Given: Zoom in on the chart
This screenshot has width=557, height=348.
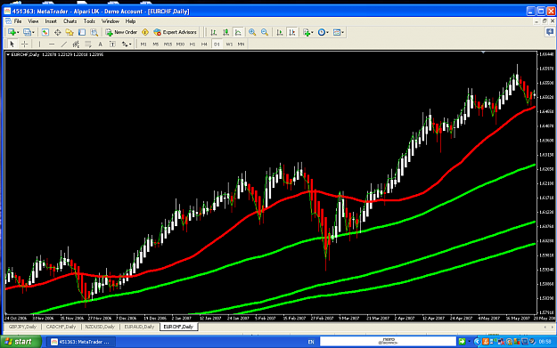Looking at the screenshot, I should (252, 32).
